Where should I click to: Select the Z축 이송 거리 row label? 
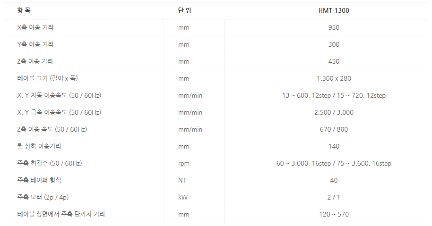coord(35,61)
